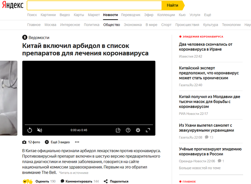
Task: Toggle fullscreen video mode
Action: pos(148,130)
